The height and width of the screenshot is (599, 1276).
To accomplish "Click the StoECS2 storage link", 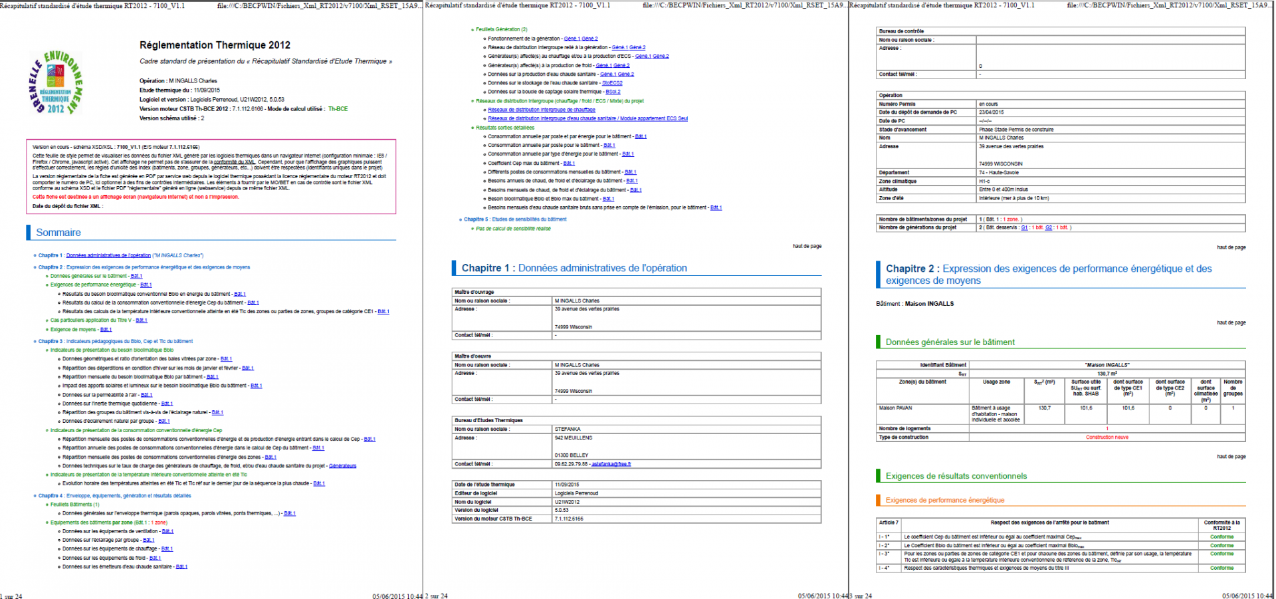I will pyautogui.click(x=612, y=83).
